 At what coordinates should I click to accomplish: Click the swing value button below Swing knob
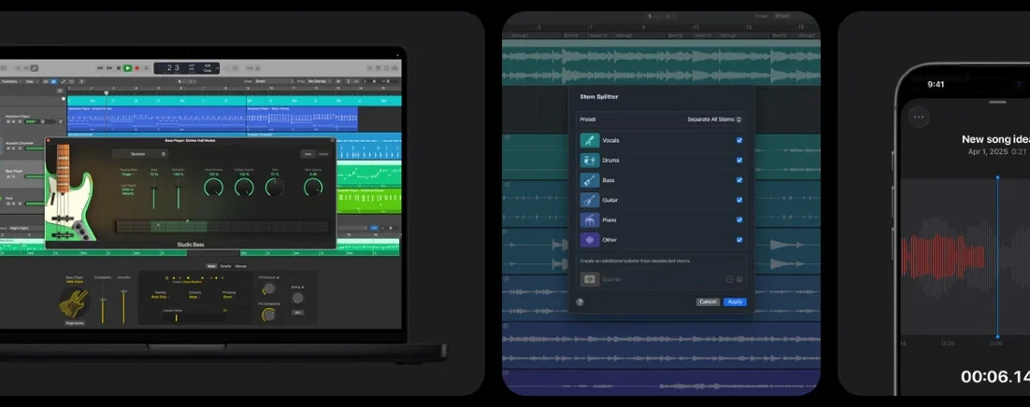click(x=297, y=313)
